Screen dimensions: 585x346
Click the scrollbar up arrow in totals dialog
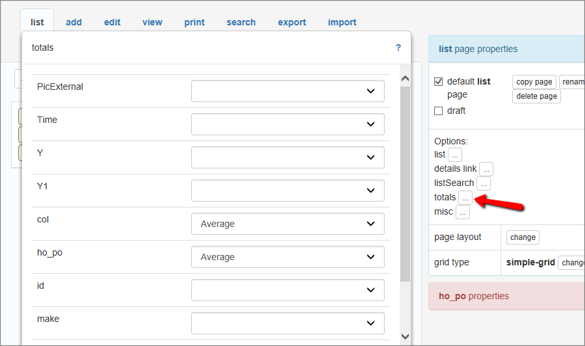(405, 79)
